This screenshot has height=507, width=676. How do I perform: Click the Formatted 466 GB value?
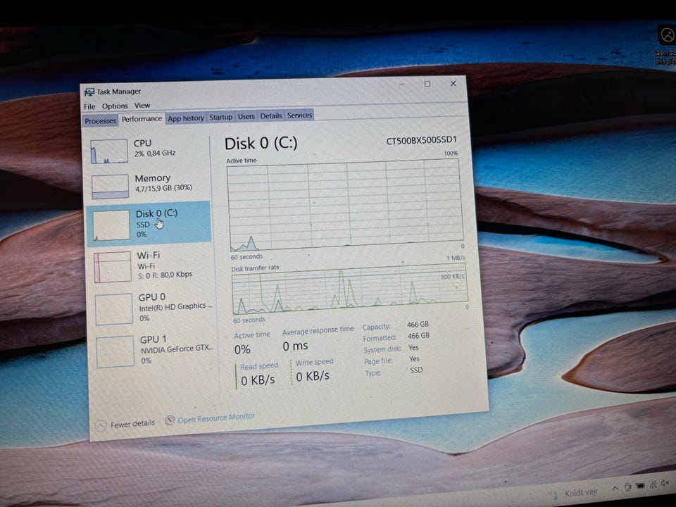pyautogui.click(x=418, y=336)
